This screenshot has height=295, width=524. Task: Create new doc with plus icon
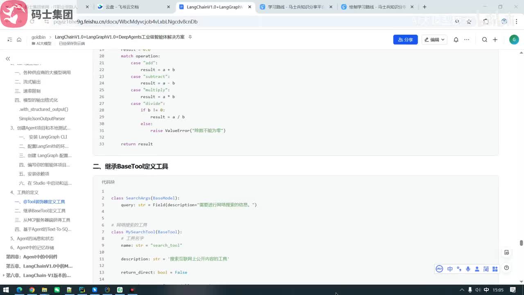click(495, 40)
